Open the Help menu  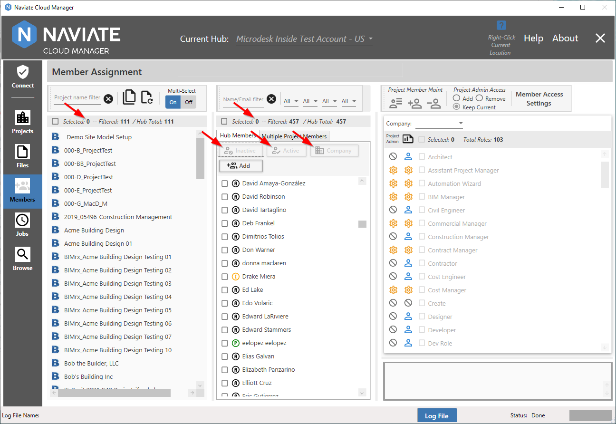click(x=533, y=39)
